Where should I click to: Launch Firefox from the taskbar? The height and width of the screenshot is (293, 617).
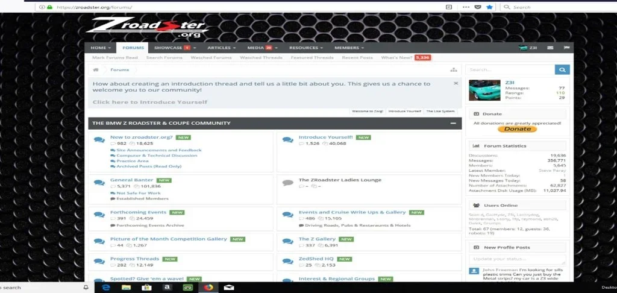coord(208,288)
